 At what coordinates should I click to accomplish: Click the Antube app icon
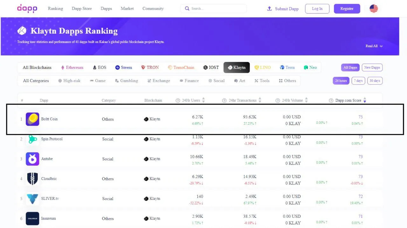pyautogui.click(x=32, y=159)
